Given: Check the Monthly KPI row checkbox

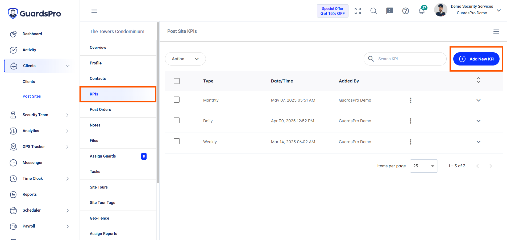Looking at the screenshot, I should 177,99.
